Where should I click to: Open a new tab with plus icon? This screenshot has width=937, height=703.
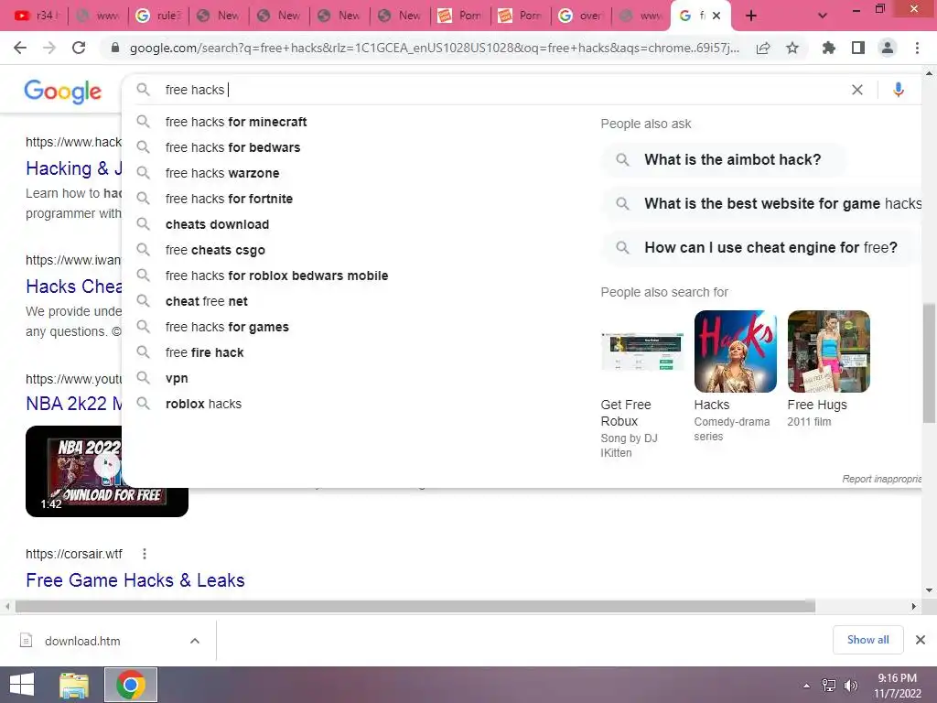coord(751,16)
